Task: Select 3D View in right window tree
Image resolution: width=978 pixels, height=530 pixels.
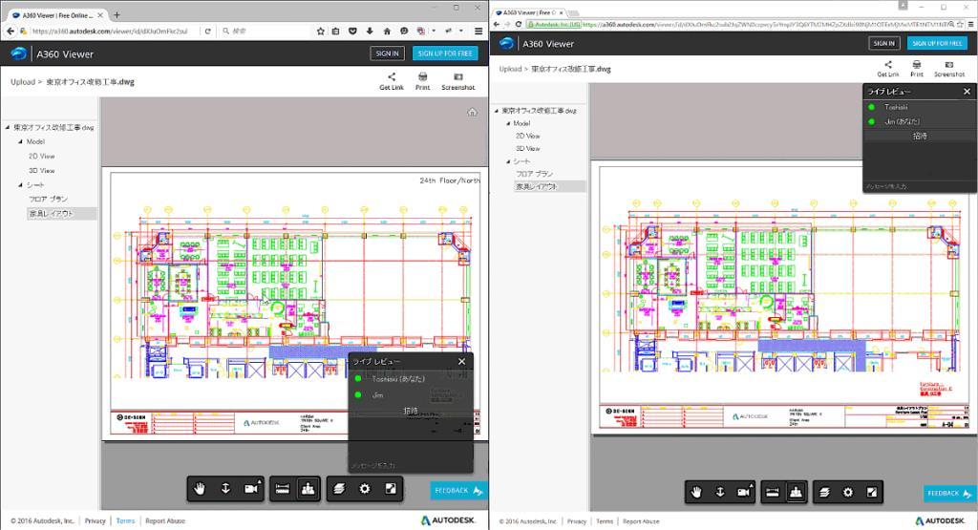Action: pyautogui.click(x=527, y=148)
